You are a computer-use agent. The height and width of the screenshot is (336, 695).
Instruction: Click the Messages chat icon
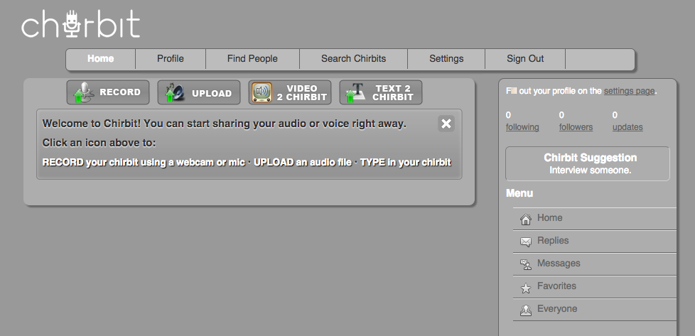pos(526,264)
